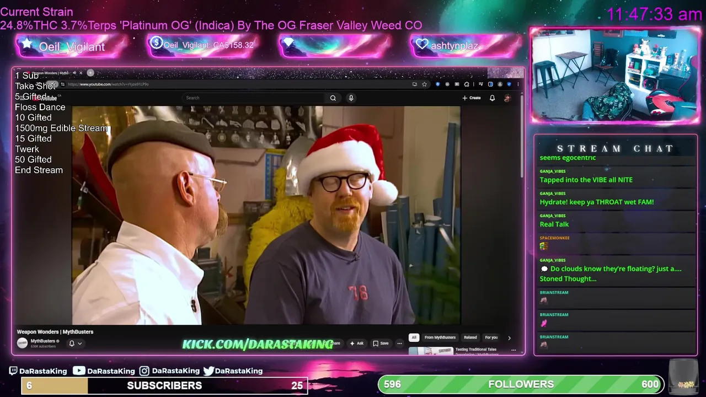Click the Weapon Wonders | MythBusters video title
Image resolution: width=706 pixels, height=397 pixels.
(55, 332)
